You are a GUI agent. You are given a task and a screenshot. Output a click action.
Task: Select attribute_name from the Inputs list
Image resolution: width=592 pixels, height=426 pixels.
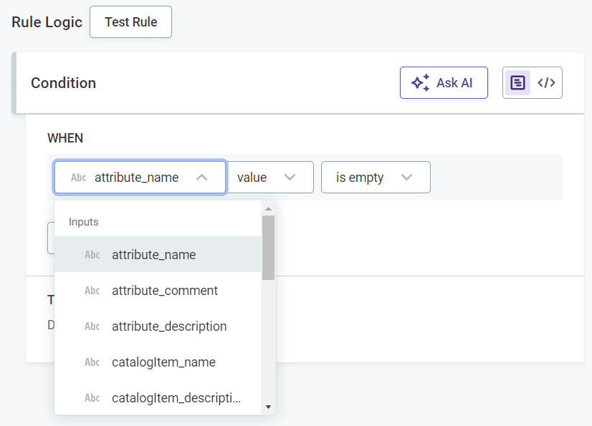pos(153,255)
